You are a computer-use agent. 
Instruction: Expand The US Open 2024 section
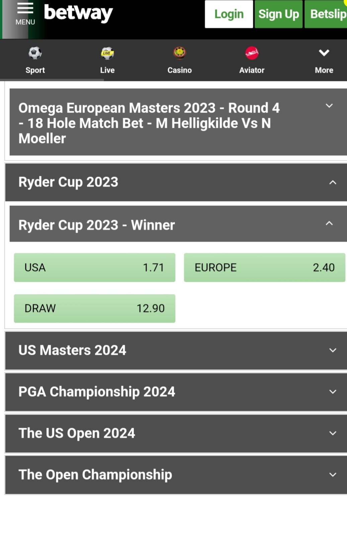(x=176, y=434)
